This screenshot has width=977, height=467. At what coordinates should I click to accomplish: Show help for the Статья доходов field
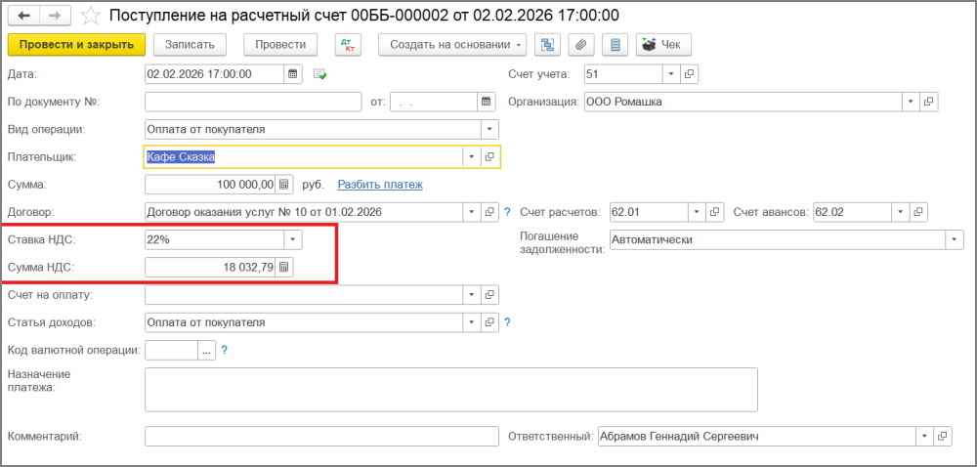point(507,322)
